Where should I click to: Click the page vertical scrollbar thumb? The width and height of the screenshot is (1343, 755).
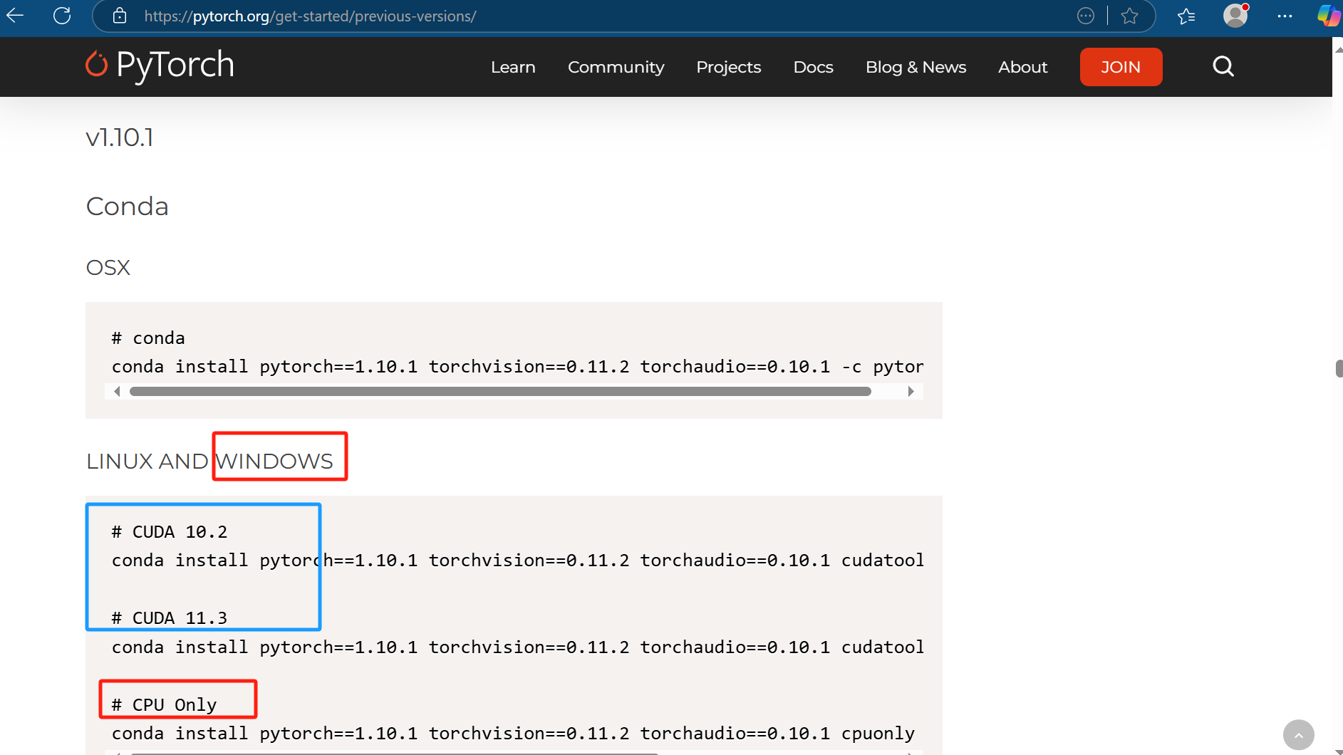pos(1339,368)
